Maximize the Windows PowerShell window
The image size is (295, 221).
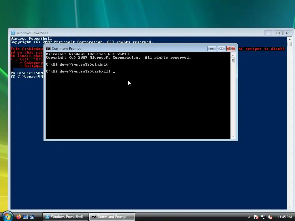click(x=278, y=33)
